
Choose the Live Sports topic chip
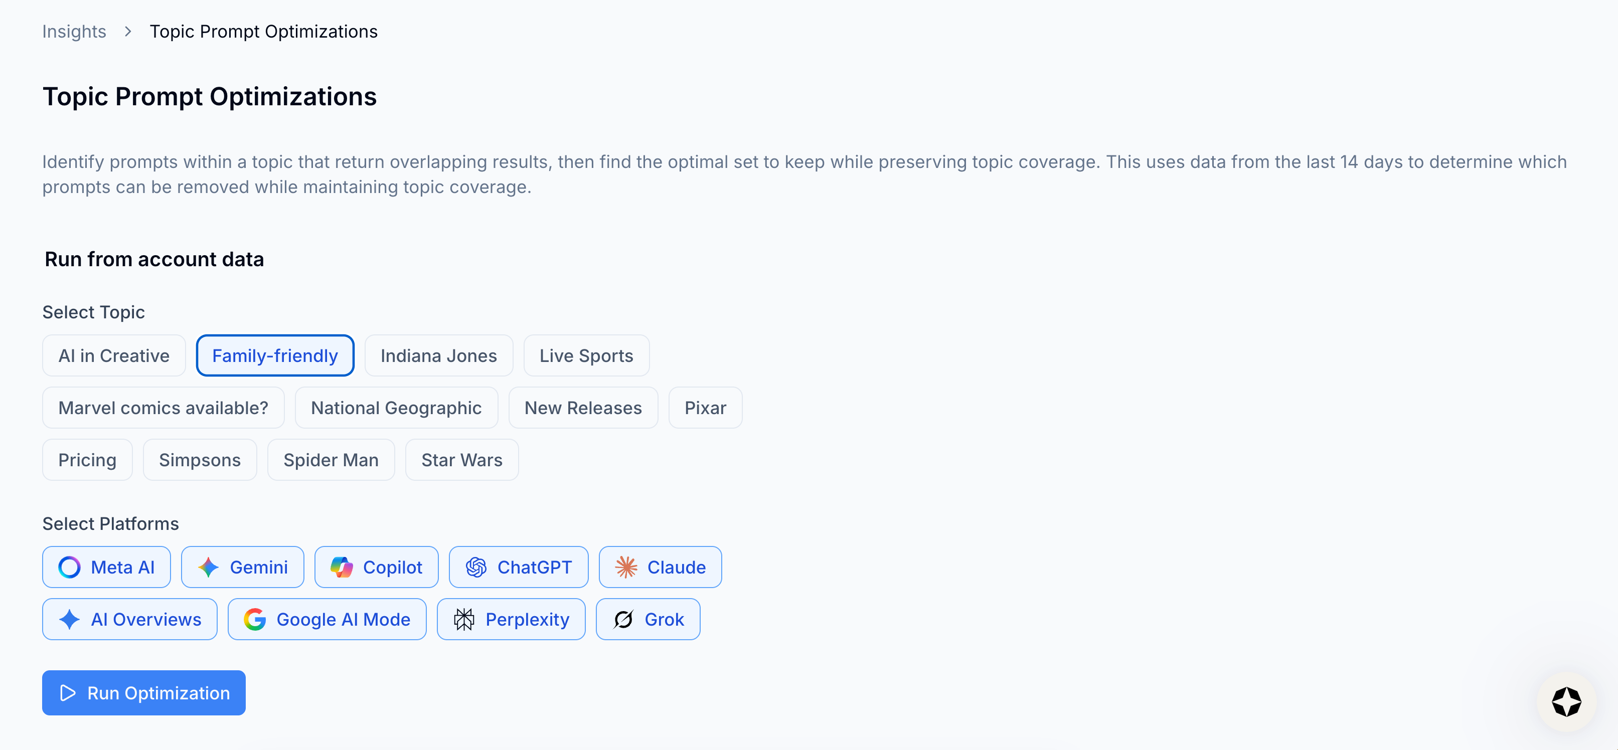[x=586, y=356]
